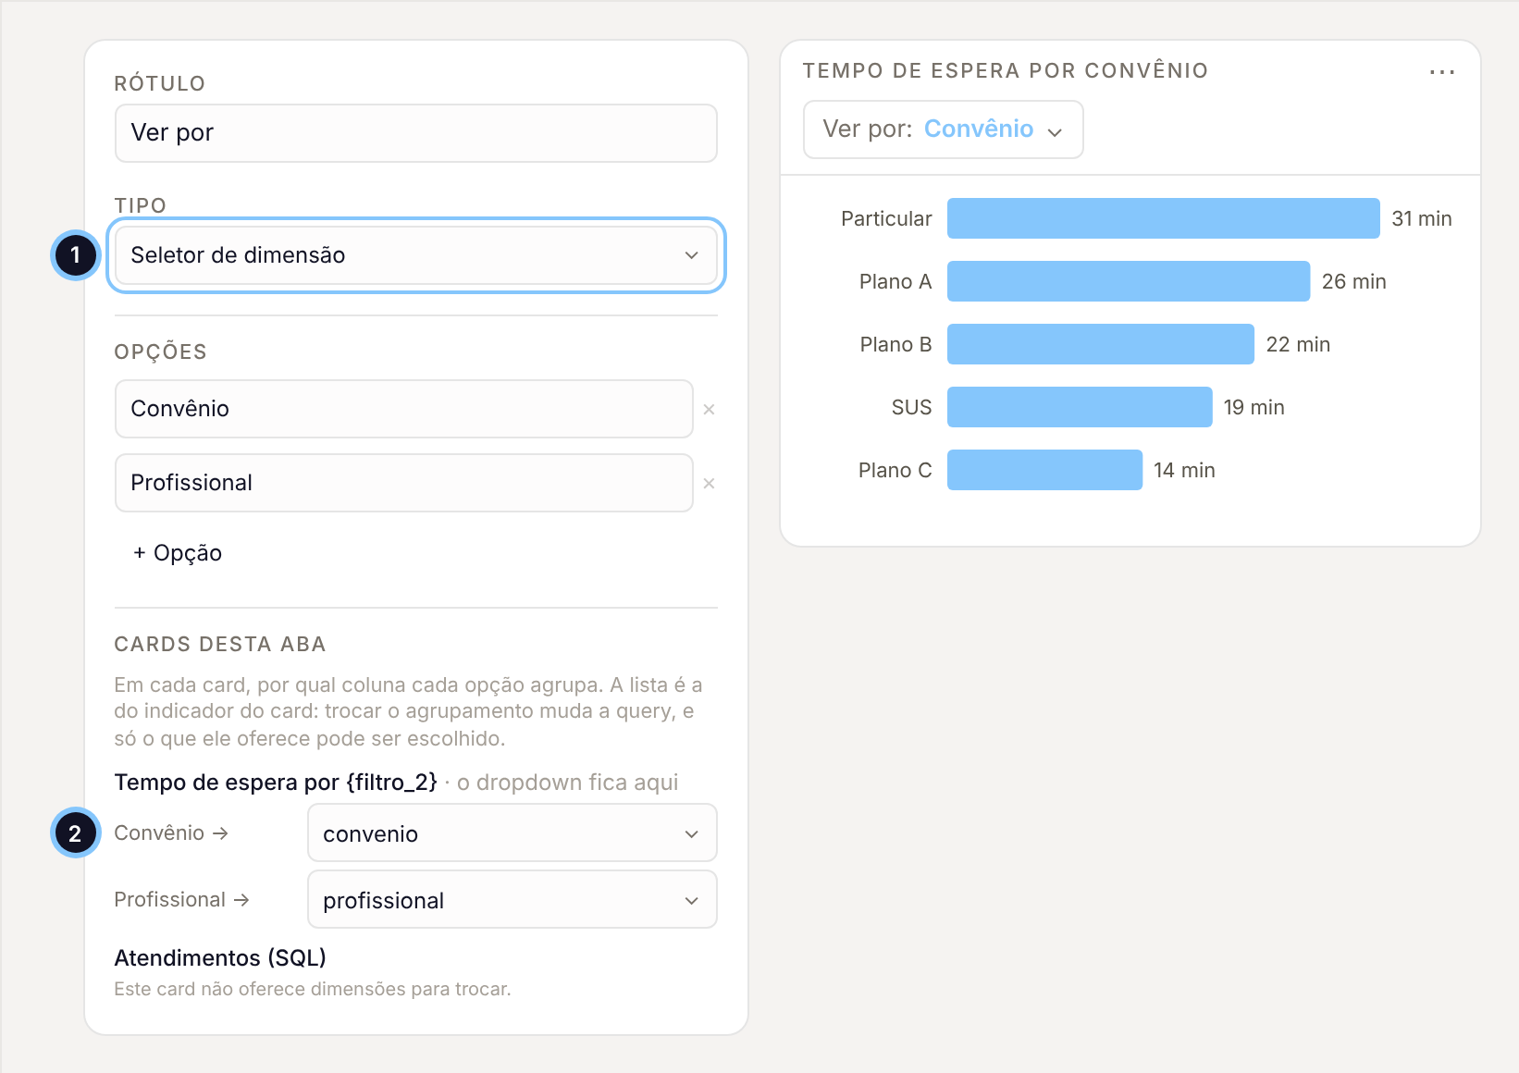Expand the profissional column dropdown

click(x=513, y=900)
